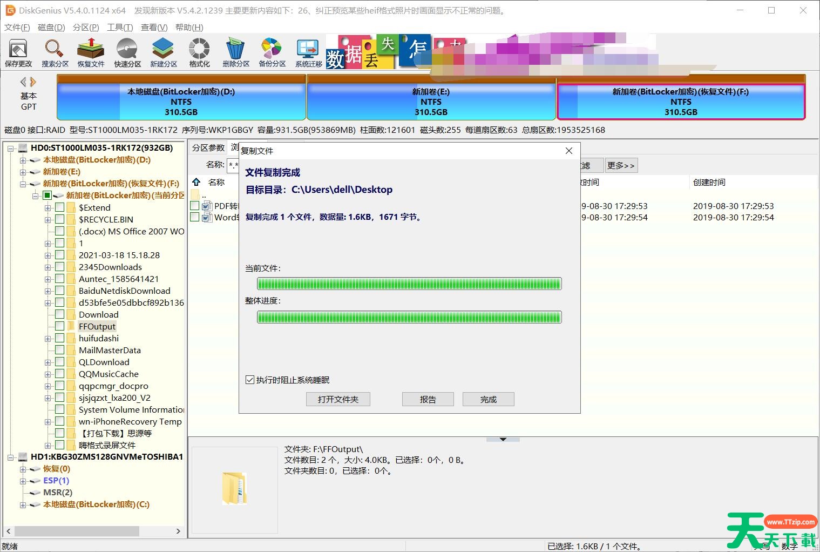Screen dimensions: 820x552
Task: Expand the $RECYCLE.BIN folder node
Action: pyautogui.click(x=48, y=219)
